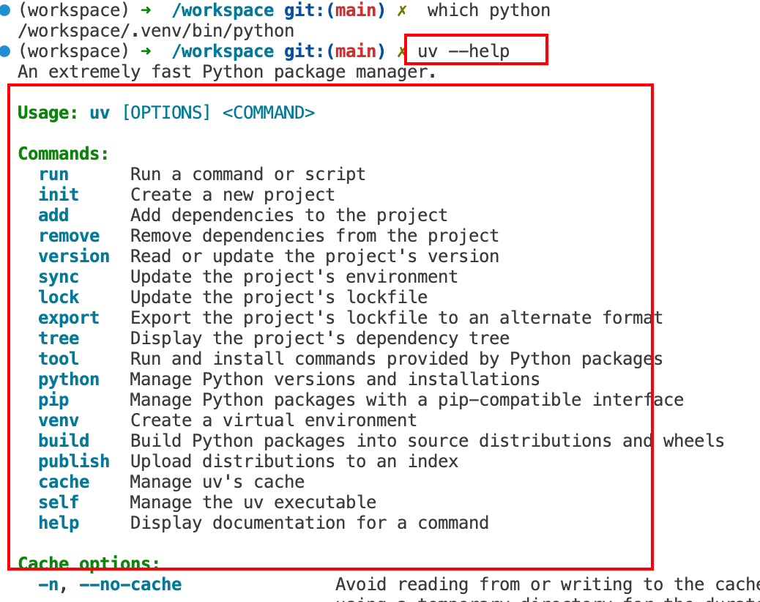Click 'Update the project's environment' description
Viewport: 760px width, 602px height.
pyautogui.click(x=294, y=278)
